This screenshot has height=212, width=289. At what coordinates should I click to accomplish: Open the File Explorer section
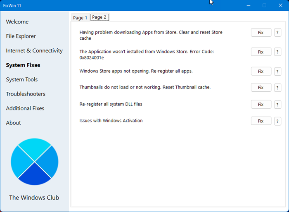point(21,36)
